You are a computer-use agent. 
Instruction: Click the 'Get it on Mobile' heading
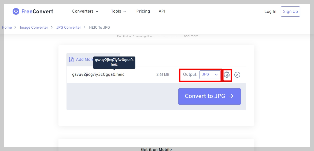pos(156,149)
